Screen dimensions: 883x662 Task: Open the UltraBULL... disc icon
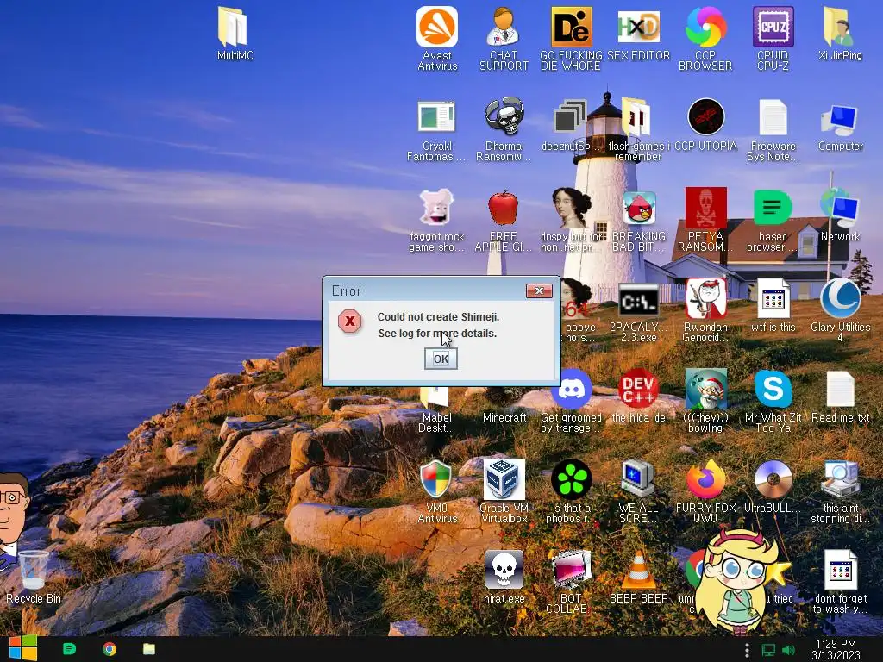[x=773, y=487]
